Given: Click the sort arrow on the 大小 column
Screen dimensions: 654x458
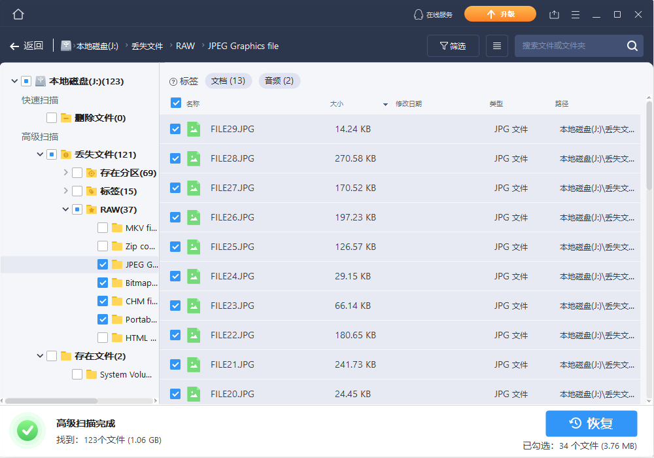Looking at the screenshot, I should (385, 103).
